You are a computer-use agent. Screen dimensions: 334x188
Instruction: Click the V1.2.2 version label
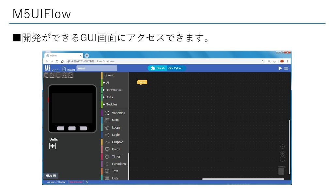click(x=55, y=70)
